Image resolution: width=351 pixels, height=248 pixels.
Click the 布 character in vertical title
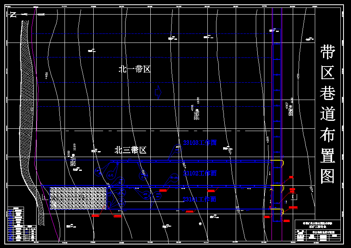coord(328,135)
